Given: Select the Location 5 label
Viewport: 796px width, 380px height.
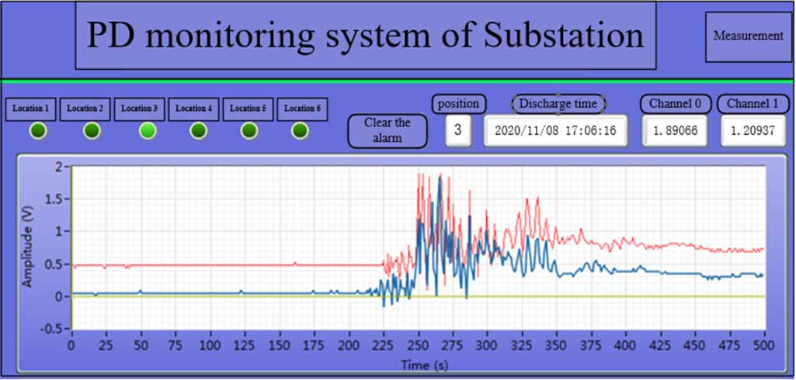Looking at the screenshot, I should tap(249, 109).
